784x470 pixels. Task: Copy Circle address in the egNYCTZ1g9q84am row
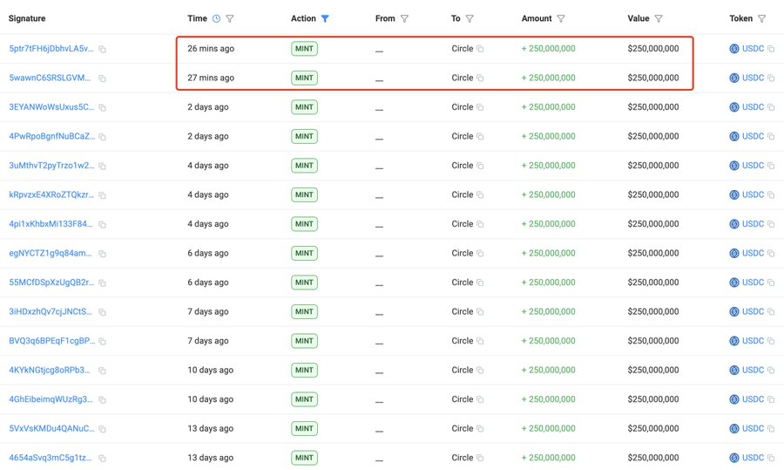(480, 254)
